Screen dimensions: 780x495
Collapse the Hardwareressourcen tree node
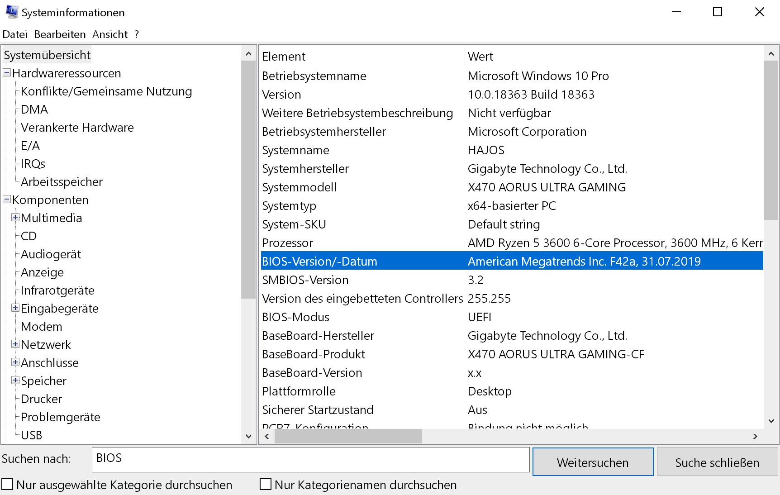point(7,73)
